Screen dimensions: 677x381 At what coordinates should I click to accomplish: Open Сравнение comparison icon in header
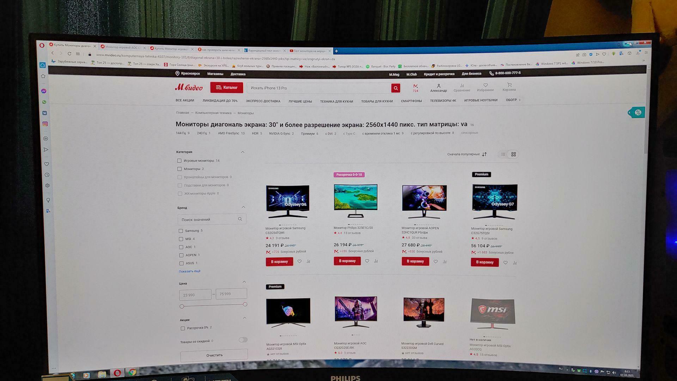click(462, 87)
